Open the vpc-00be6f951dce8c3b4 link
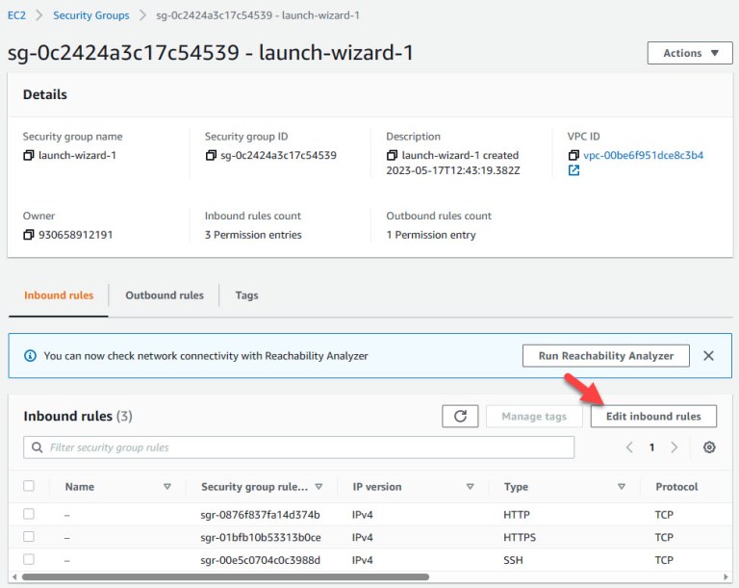Image resolution: width=739 pixels, height=588 pixels. pyautogui.click(x=644, y=155)
